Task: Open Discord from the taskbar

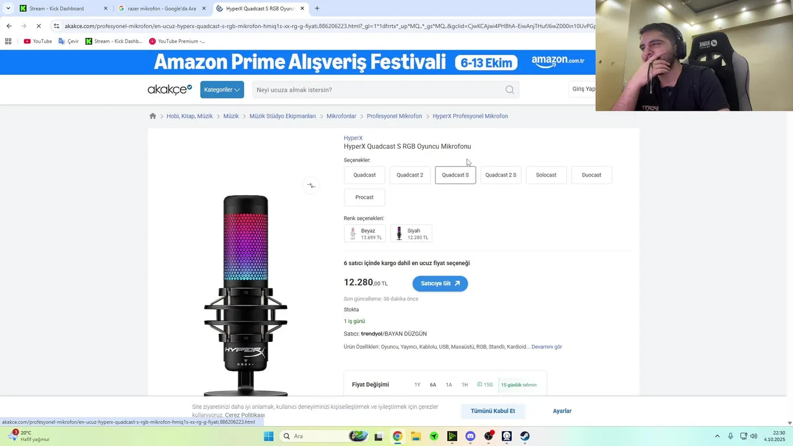Action: (470, 436)
